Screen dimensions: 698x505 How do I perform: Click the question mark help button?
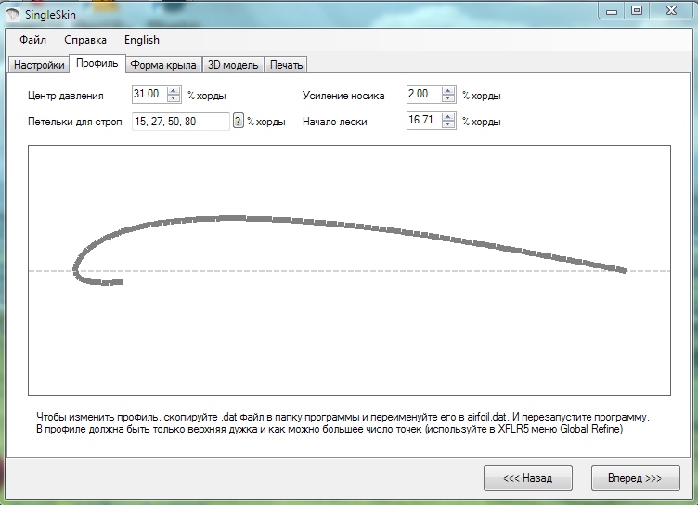coord(238,122)
